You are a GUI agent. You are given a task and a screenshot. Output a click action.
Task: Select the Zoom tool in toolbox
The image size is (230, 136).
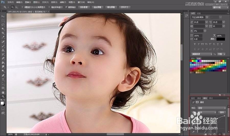click(x=3, y=97)
